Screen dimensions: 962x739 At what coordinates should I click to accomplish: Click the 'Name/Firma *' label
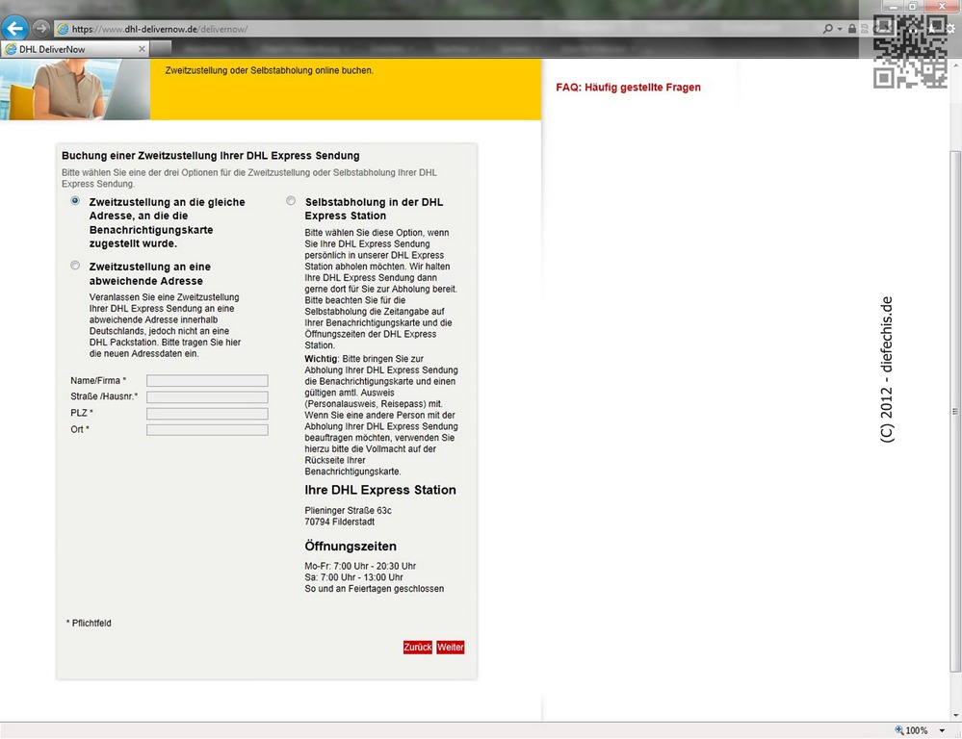click(x=98, y=381)
